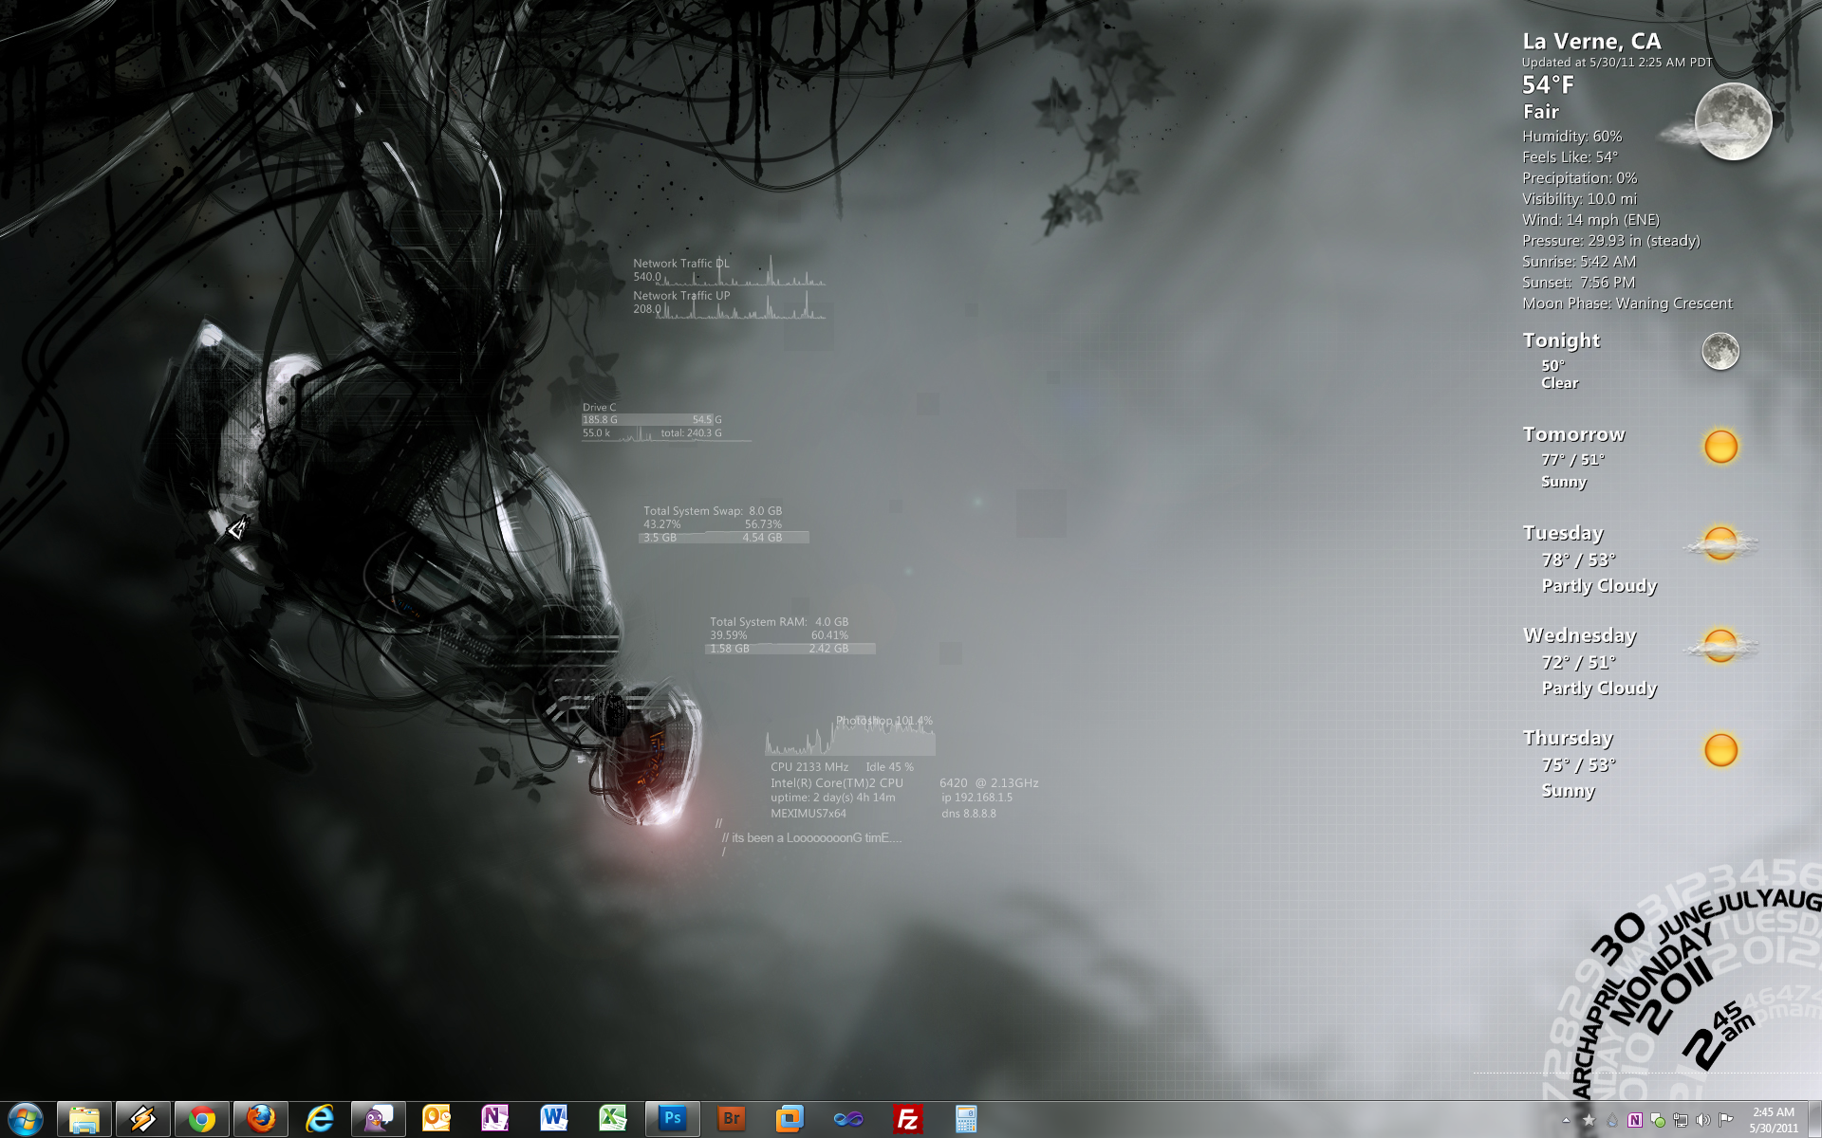Viewport: 1822px width, 1138px height.
Task: Open the Windows Start menu
Action: pos(26,1119)
